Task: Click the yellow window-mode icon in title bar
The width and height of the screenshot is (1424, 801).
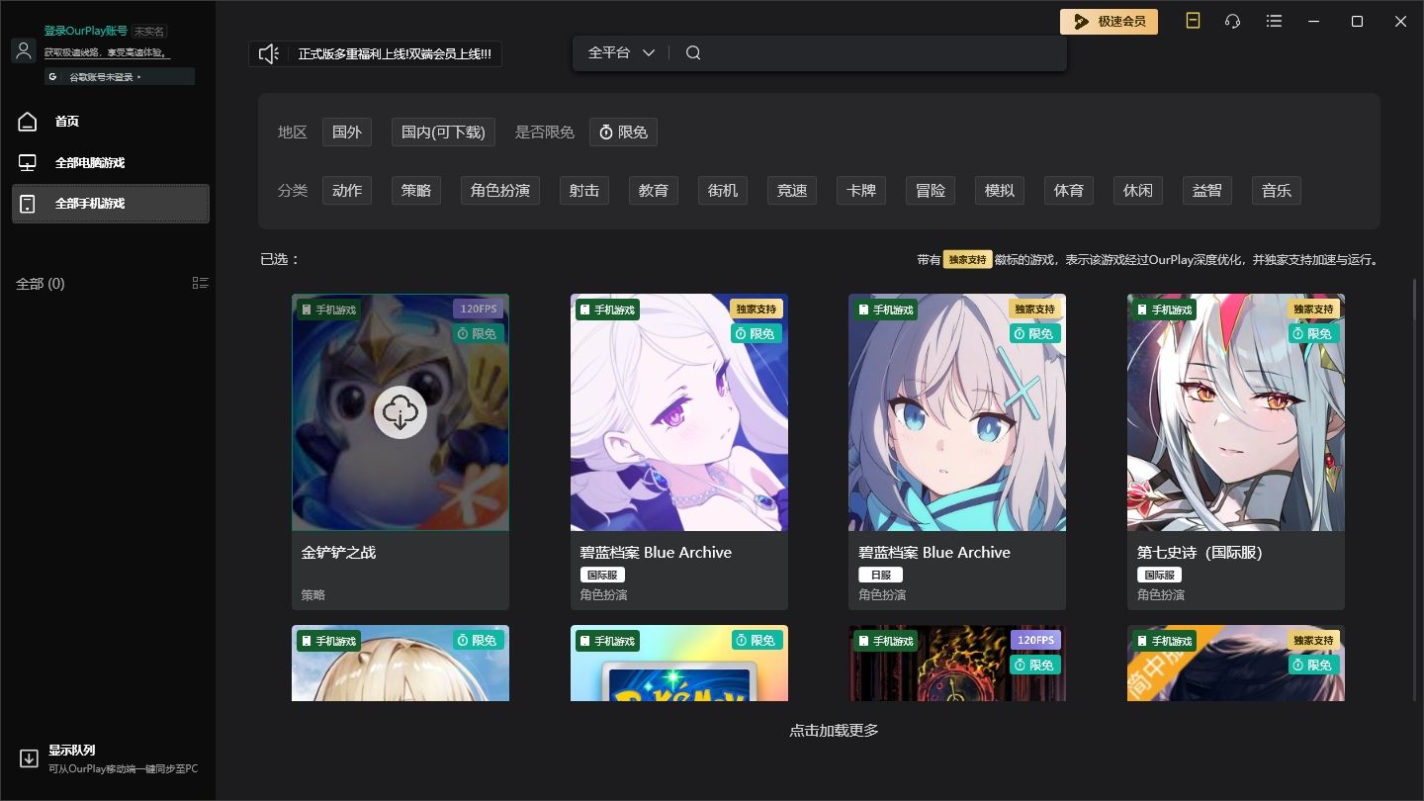Action: pyautogui.click(x=1193, y=21)
